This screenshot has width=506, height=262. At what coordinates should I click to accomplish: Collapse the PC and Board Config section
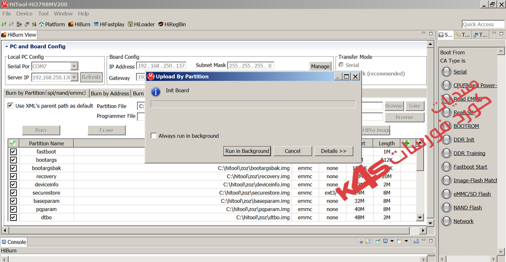tap(6, 46)
